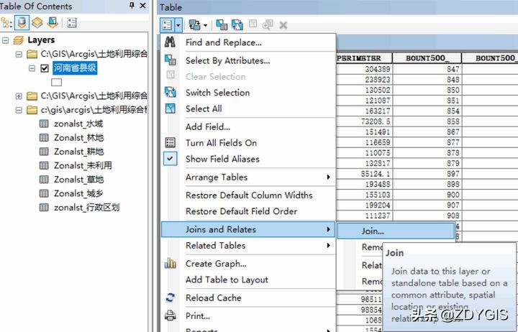Close the Table Of Contents panel
The height and width of the screenshot is (332, 518).
click(142, 5)
